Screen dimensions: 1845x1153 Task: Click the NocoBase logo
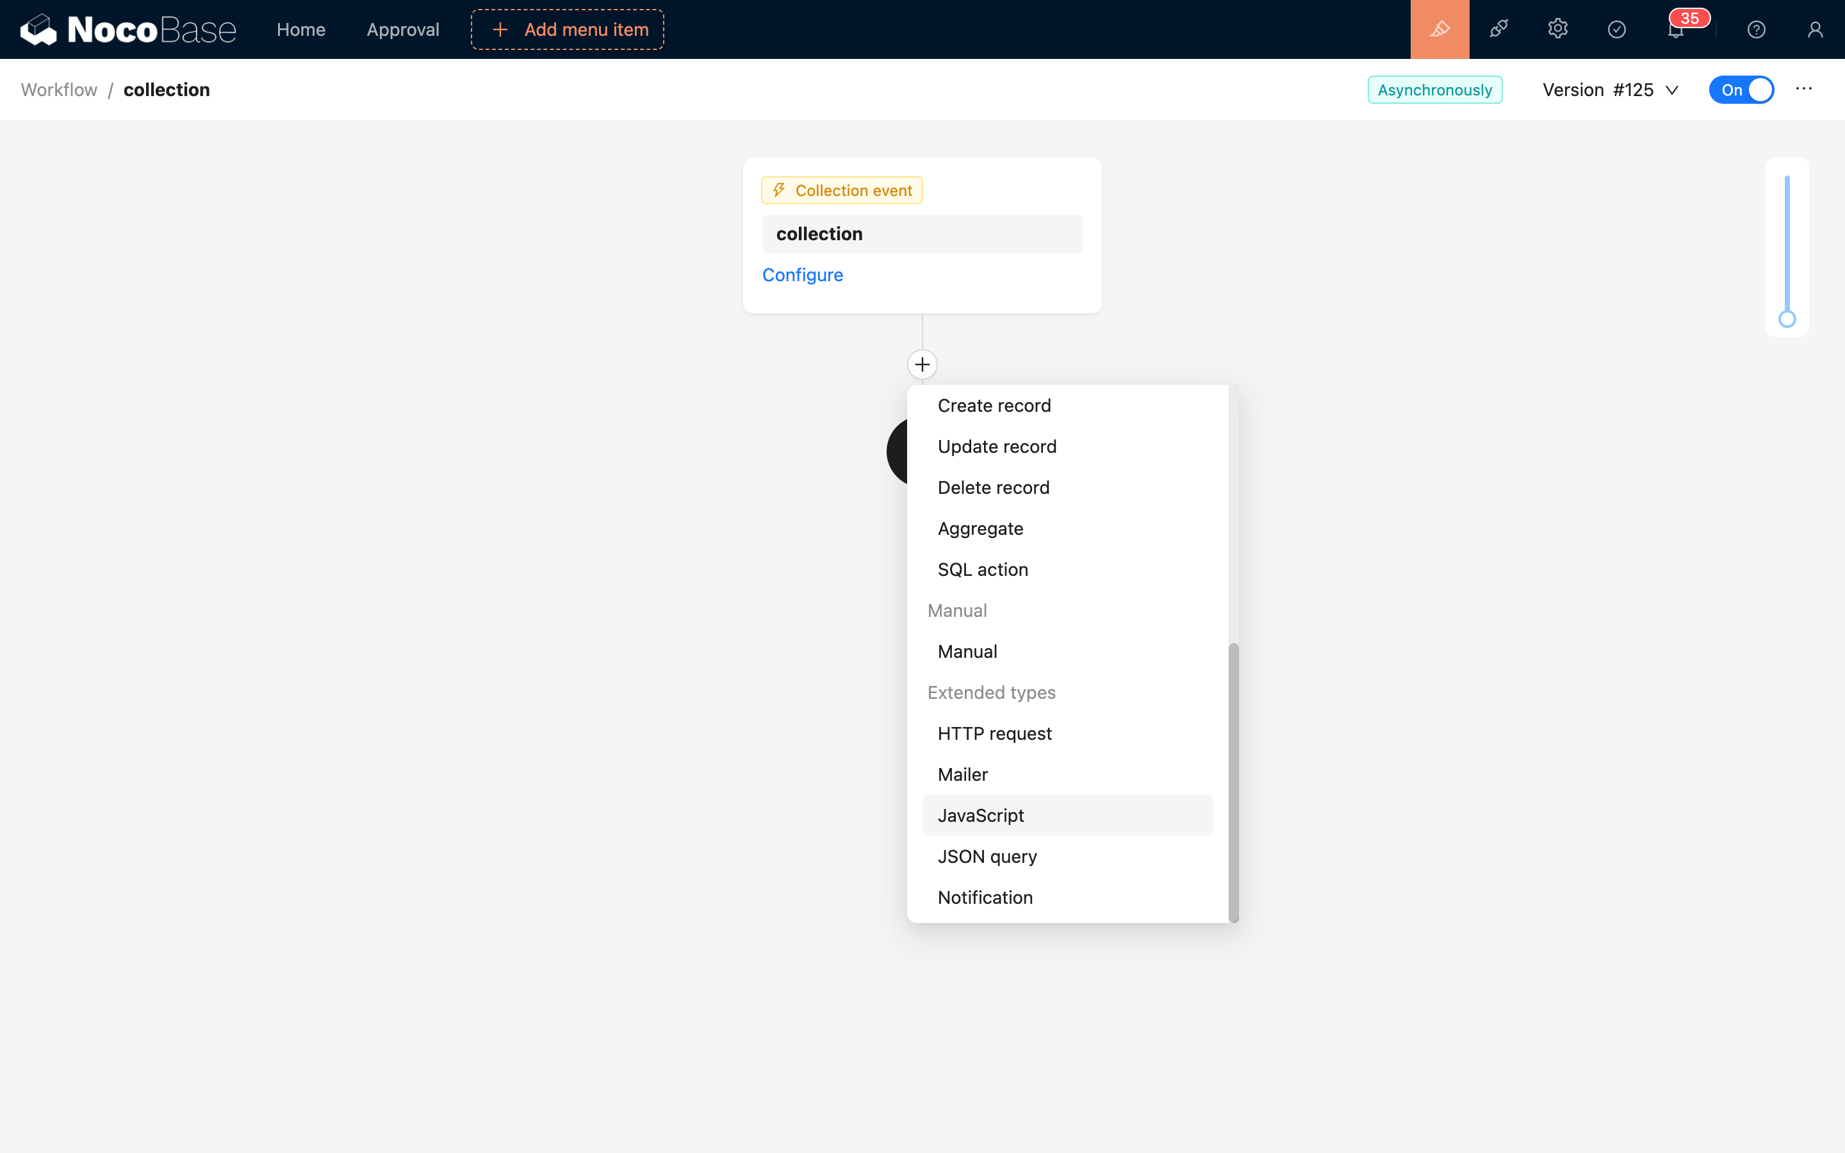(128, 29)
